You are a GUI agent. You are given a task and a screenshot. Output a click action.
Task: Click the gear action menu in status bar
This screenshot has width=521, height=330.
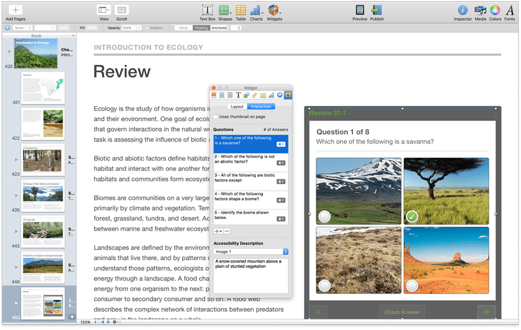[x=115, y=322]
